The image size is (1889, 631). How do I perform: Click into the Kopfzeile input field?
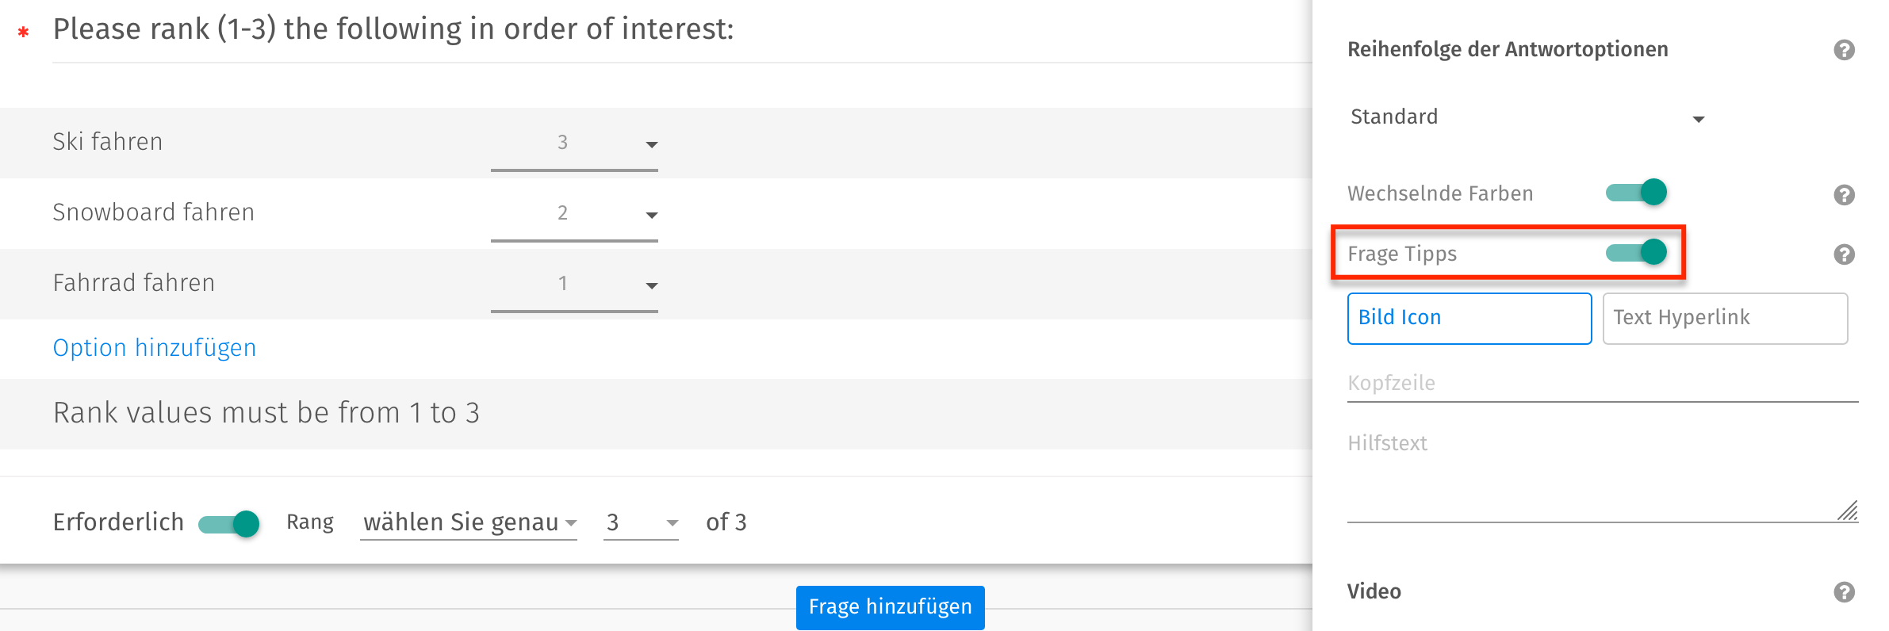[1602, 383]
